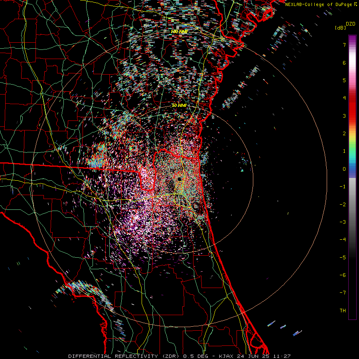
Task: Click the -4 value on the color scale
Action: (x=343, y=240)
